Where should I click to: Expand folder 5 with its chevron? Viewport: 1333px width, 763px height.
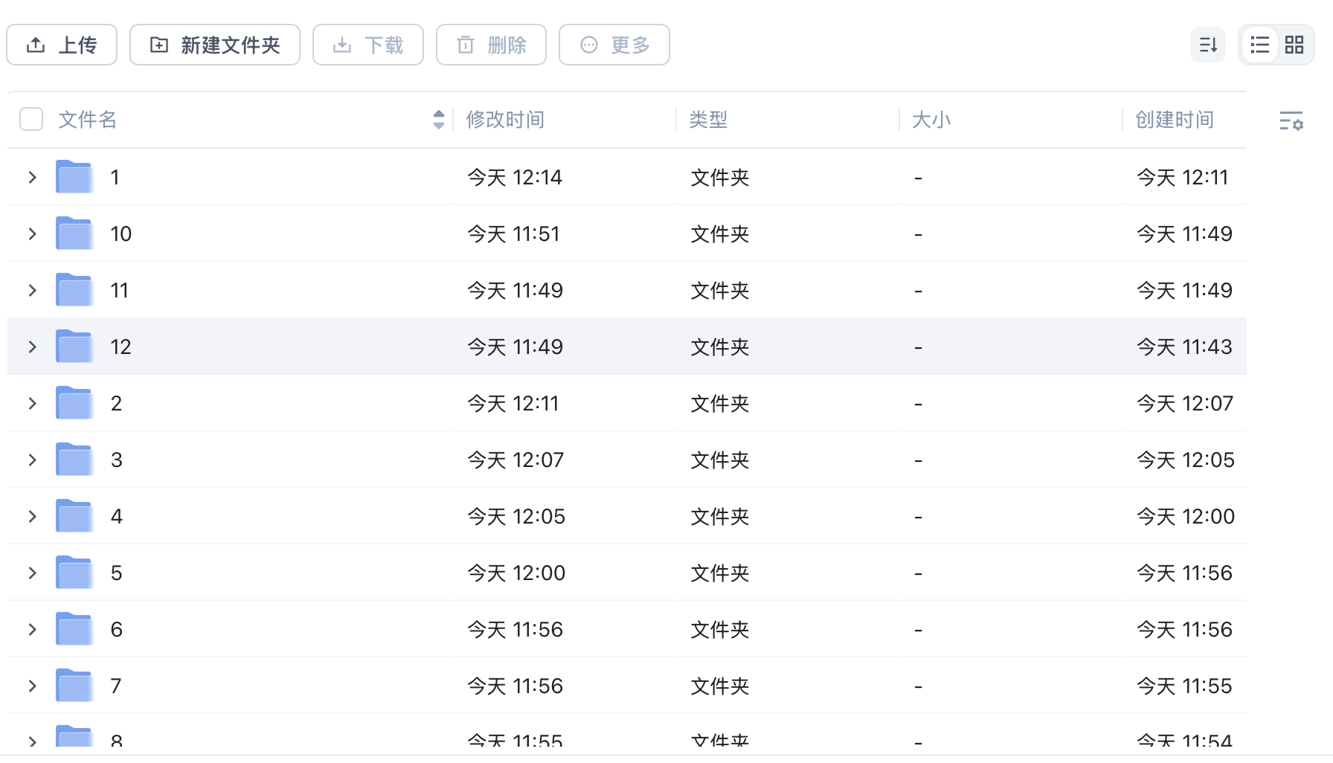(32, 573)
